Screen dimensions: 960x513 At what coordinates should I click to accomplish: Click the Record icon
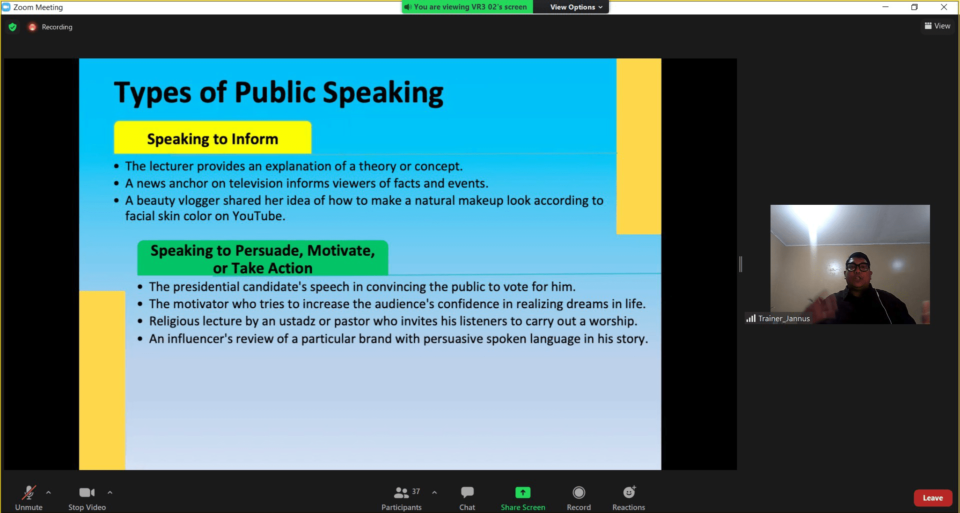(578, 492)
